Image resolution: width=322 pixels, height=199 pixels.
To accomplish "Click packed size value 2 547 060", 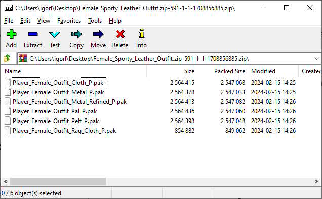I will pos(233,111).
